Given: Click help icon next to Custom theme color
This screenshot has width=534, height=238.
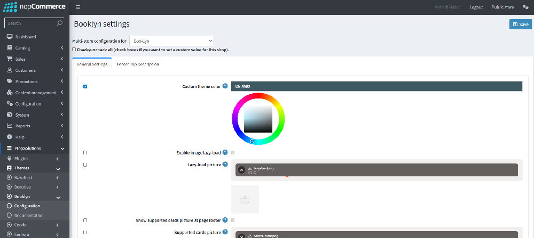Looking at the screenshot, I should tap(225, 86).
